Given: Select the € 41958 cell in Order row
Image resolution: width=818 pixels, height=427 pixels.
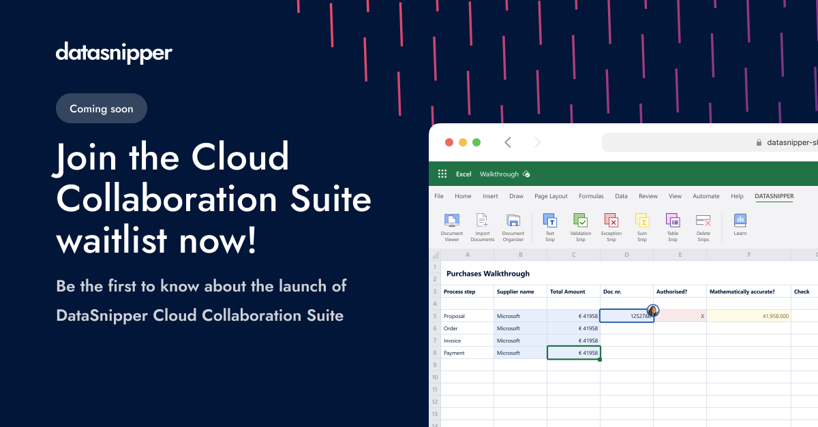Looking at the screenshot, I should (574, 328).
